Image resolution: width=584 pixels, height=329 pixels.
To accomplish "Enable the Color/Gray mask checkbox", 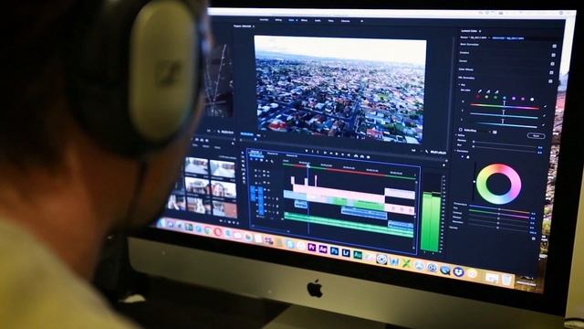I will 461,130.
